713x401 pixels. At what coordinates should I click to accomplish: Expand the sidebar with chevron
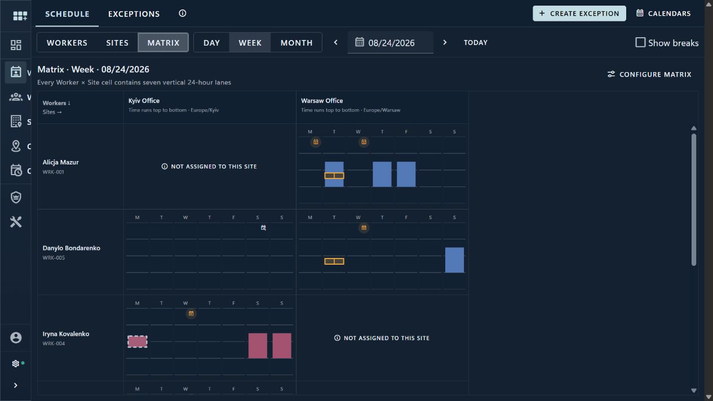click(x=16, y=385)
